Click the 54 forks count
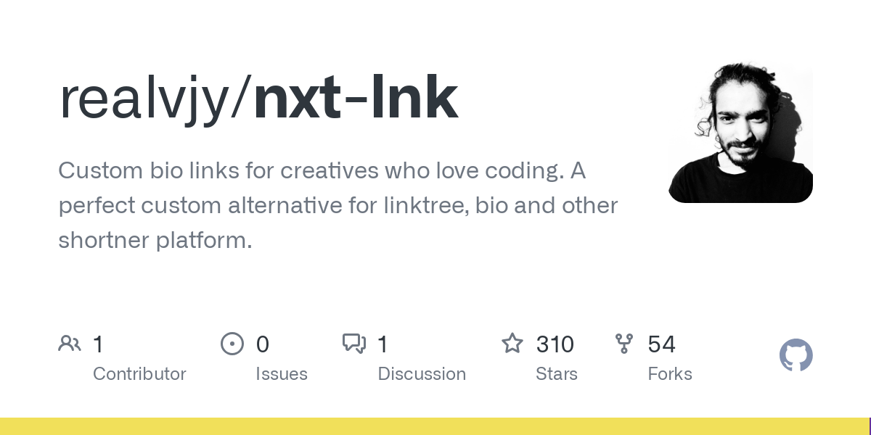Viewport: 871px width, 435px height. pos(662,344)
